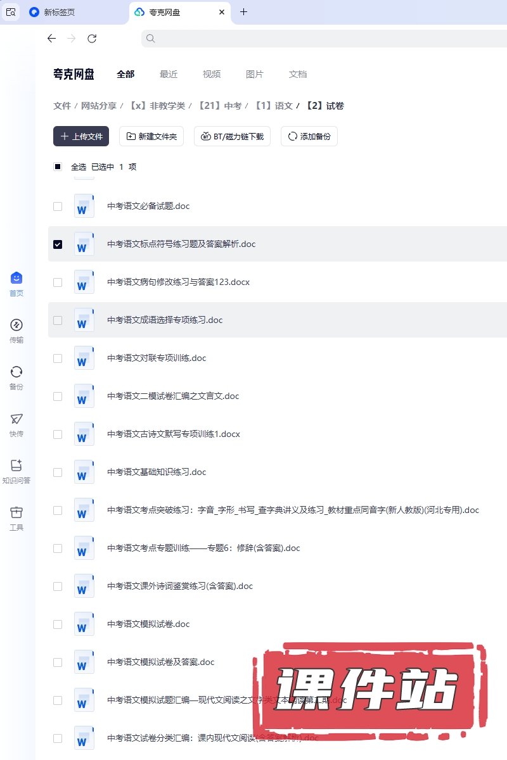
Task: Open the 首页 home sidebar icon
Action: [x=16, y=279]
